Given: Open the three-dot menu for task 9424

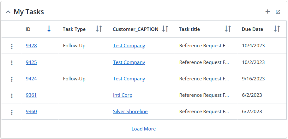Looking at the screenshot, I should click(12, 79).
